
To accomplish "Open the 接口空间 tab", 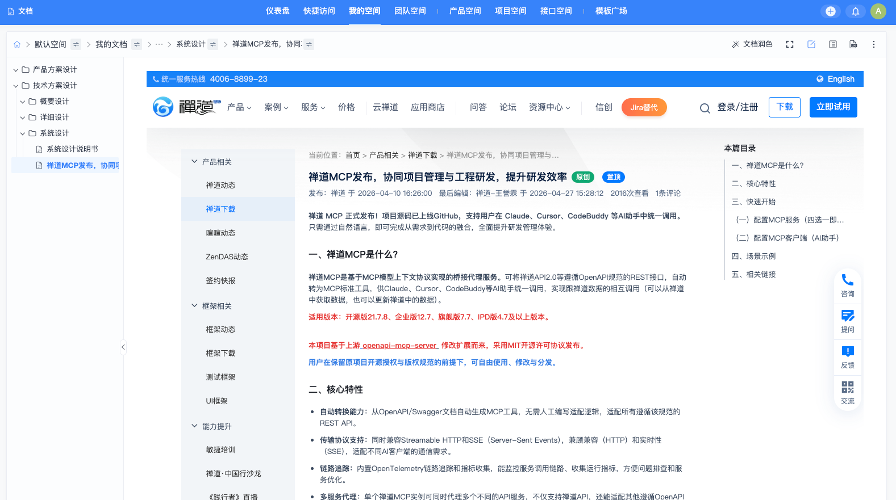I will pyautogui.click(x=556, y=11).
